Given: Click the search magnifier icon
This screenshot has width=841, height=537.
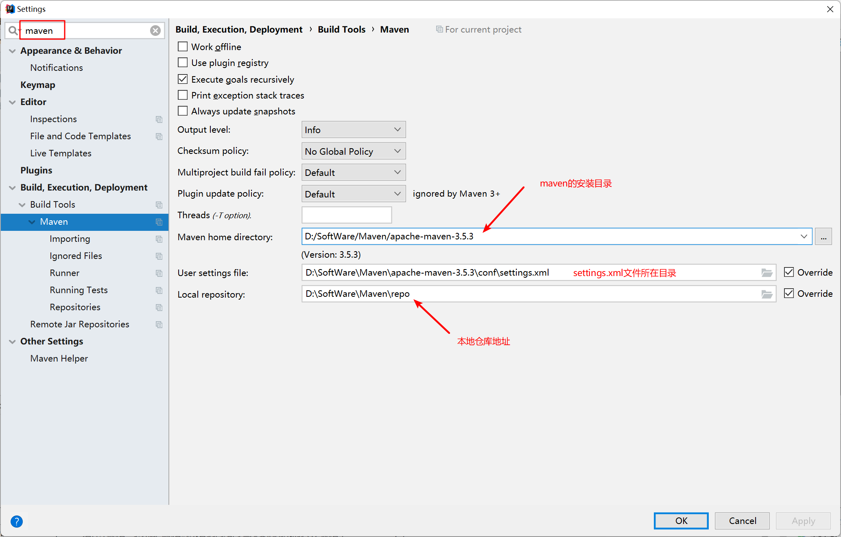Looking at the screenshot, I should pyautogui.click(x=13, y=31).
